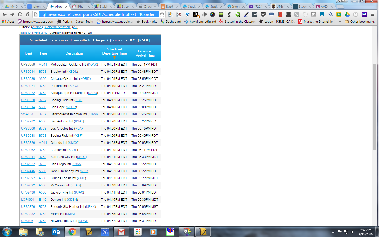Viewport: 379px width, 237px height.
Task: Open the question mark help extension
Action: (356, 14)
